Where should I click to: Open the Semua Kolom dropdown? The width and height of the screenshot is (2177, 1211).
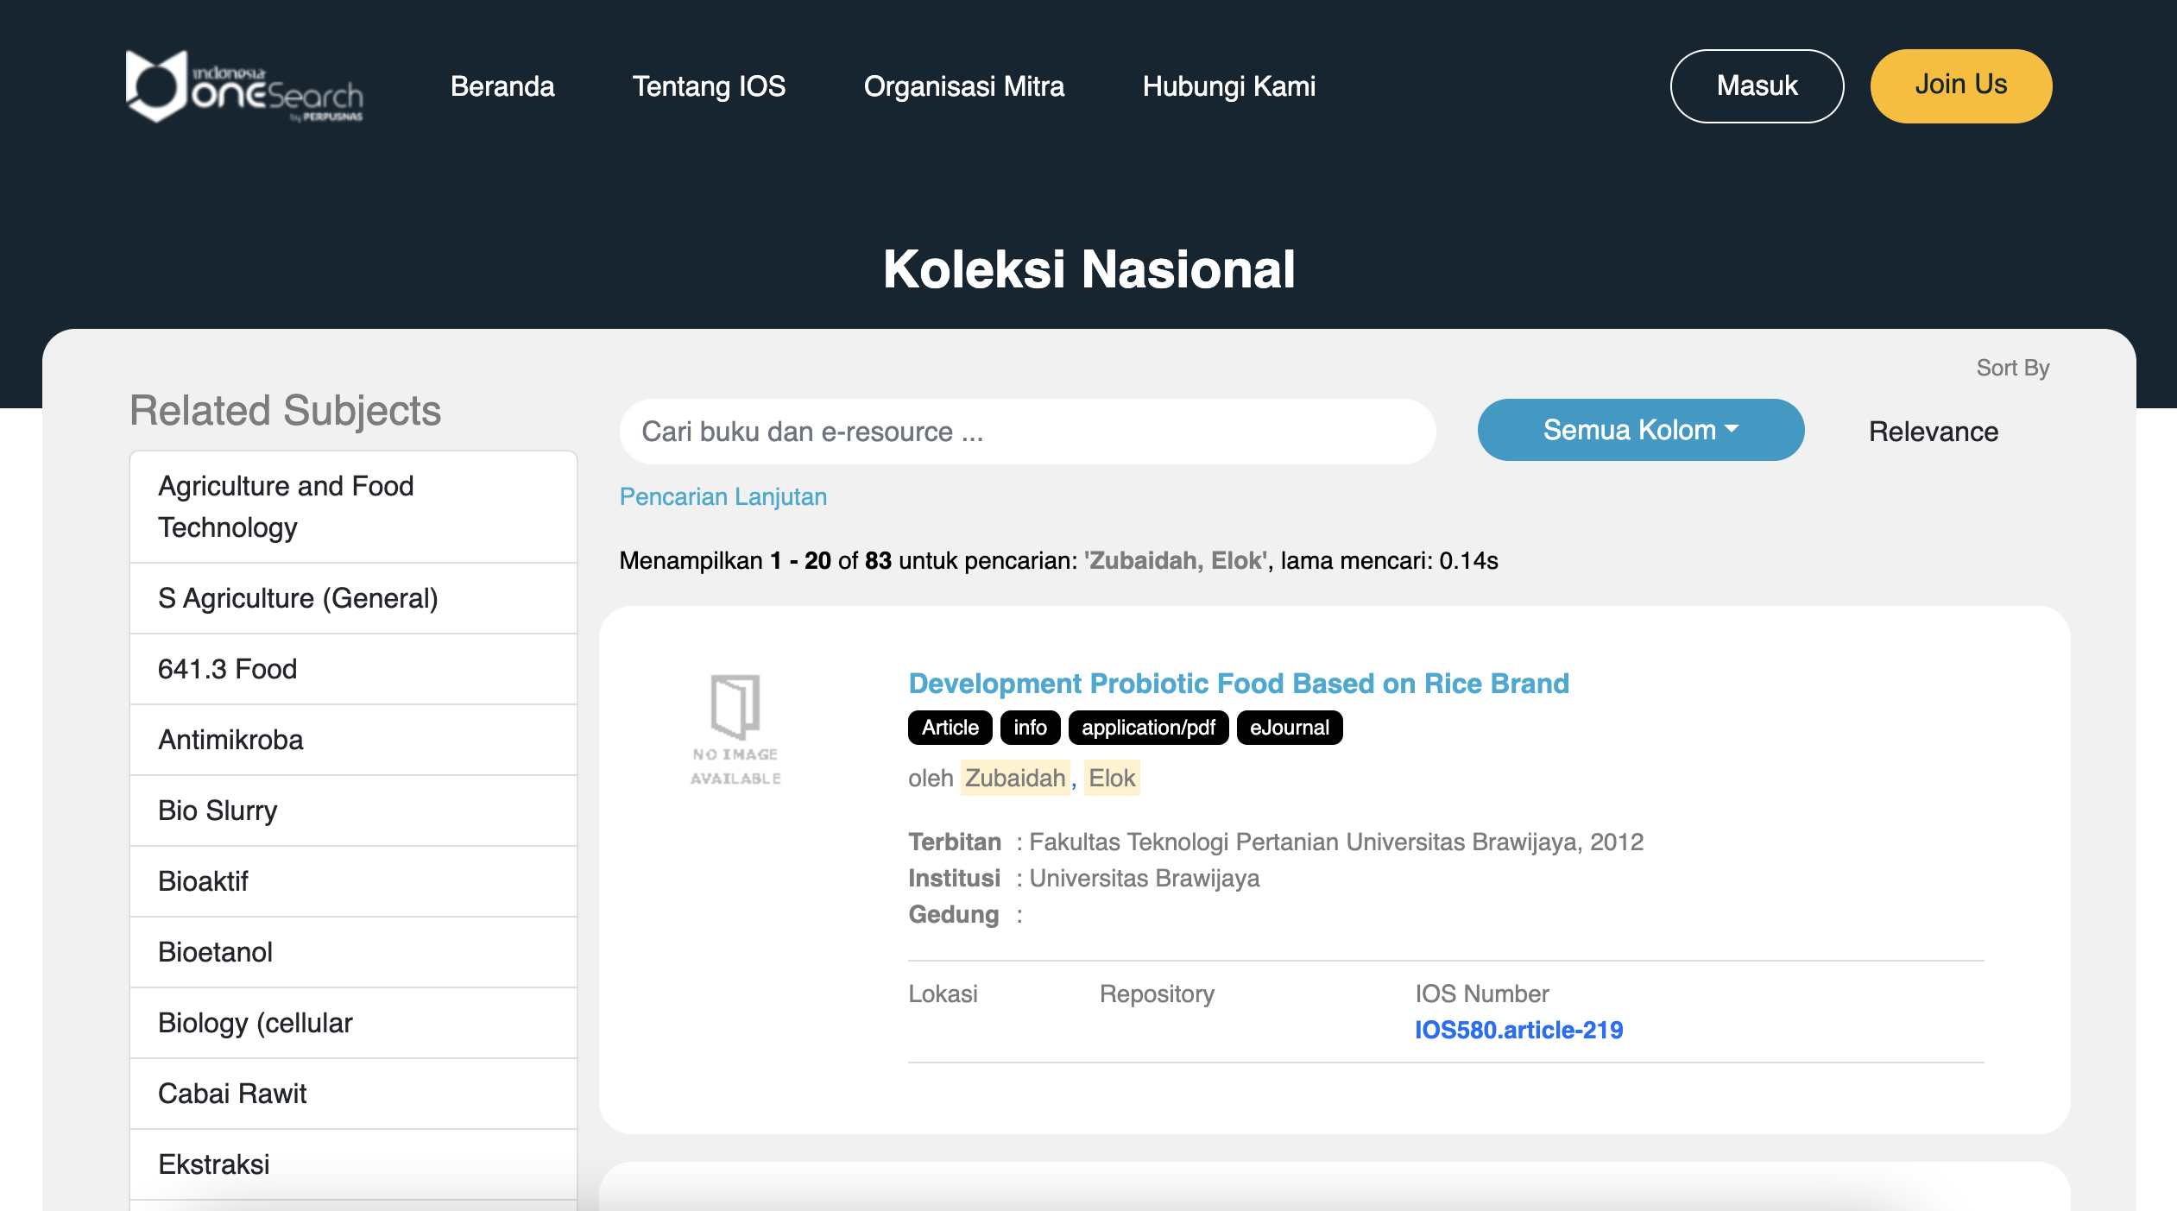pos(1640,430)
